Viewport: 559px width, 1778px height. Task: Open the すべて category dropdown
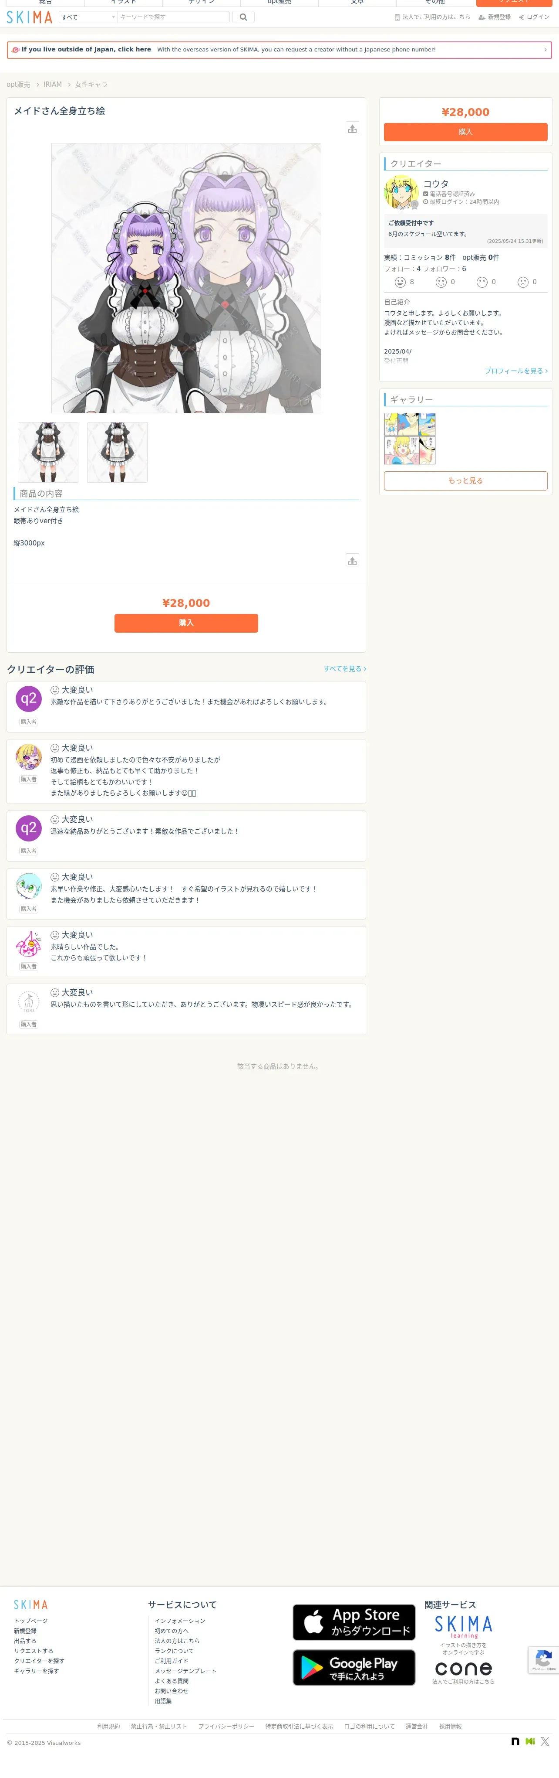[x=88, y=17]
